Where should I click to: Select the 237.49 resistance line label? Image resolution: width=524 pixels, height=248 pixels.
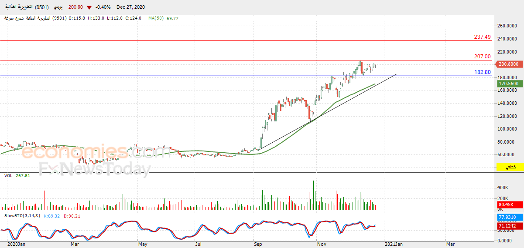coord(483,37)
